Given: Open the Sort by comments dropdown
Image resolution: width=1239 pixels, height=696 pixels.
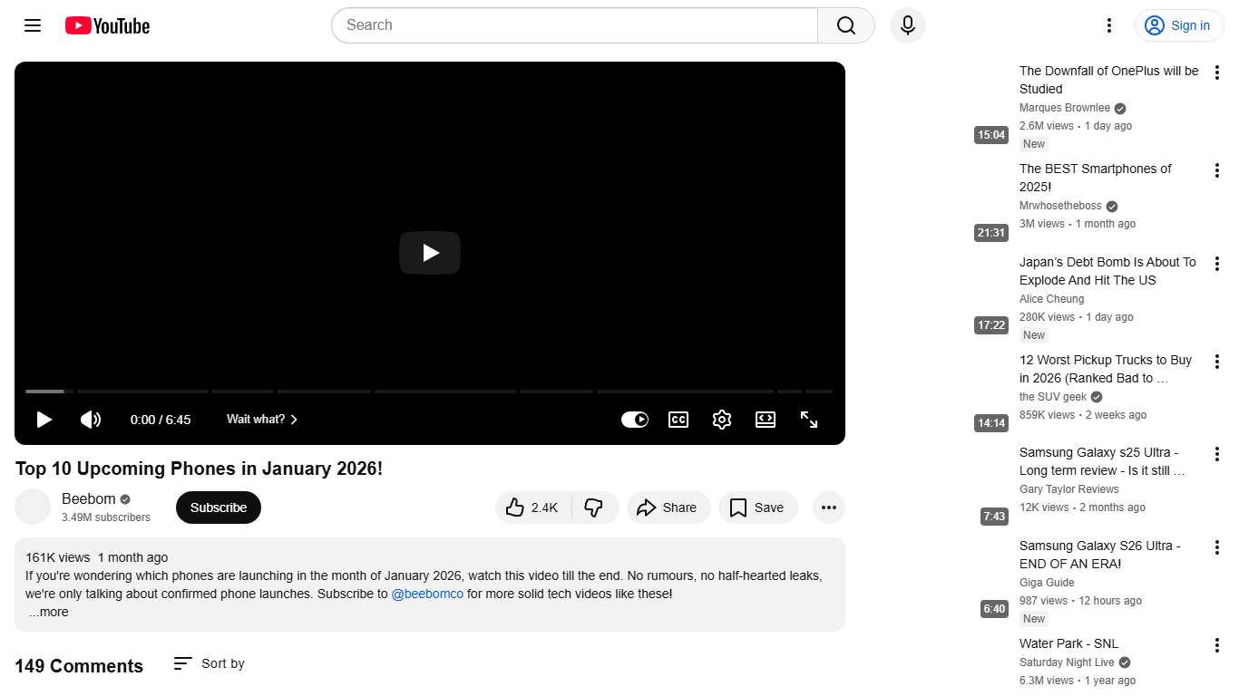Looking at the screenshot, I should point(210,663).
